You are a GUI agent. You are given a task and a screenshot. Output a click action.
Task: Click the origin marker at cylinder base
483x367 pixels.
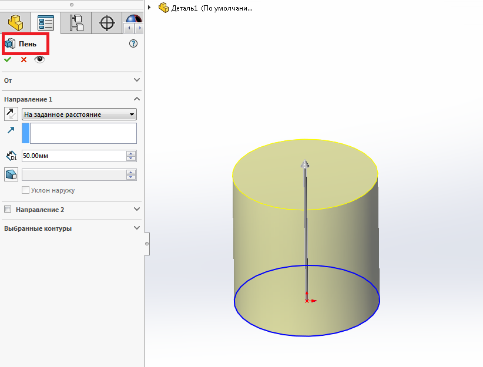[x=307, y=301]
